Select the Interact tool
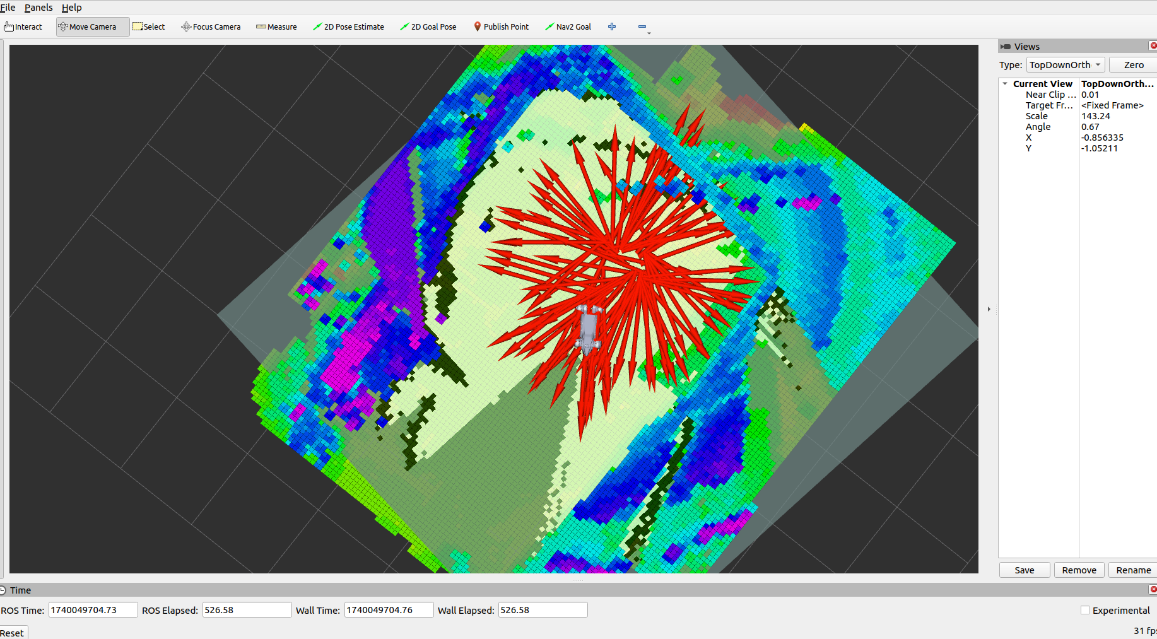1157x639 pixels. click(x=23, y=26)
